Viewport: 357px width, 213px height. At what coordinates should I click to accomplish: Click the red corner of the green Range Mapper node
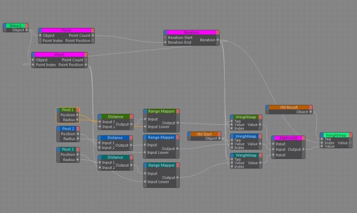(x=177, y=112)
